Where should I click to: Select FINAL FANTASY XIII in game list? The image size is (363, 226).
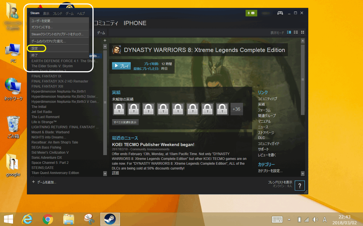(x=47, y=86)
